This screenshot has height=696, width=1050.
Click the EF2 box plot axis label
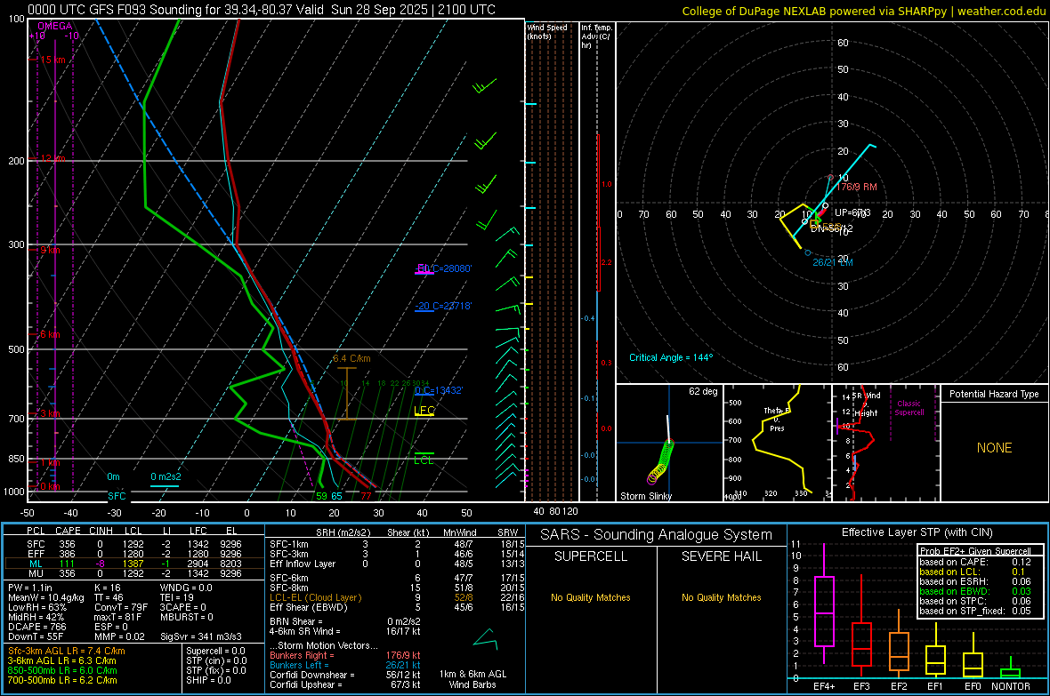click(x=899, y=686)
